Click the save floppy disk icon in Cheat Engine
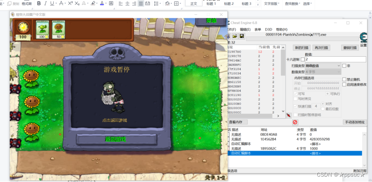 [242, 36]
